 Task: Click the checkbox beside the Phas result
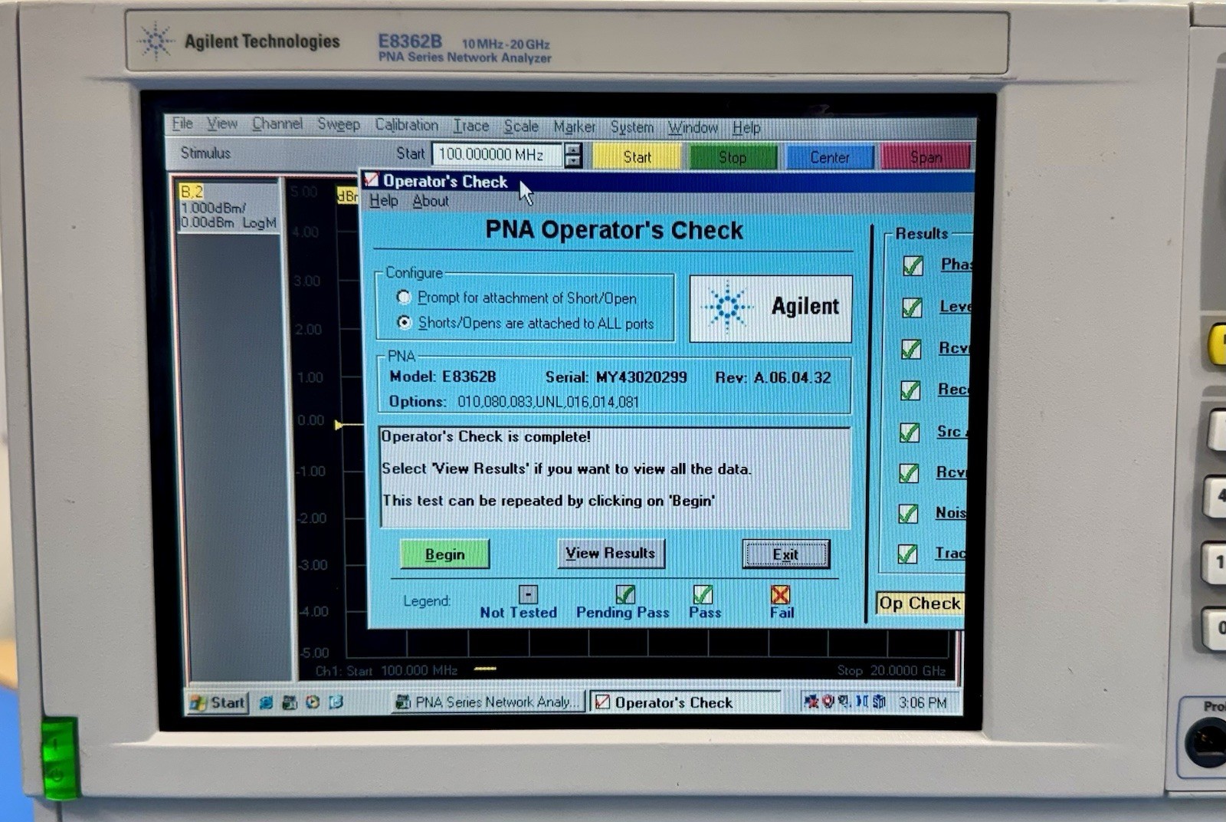pyautogui.click(x=913, y=265)
